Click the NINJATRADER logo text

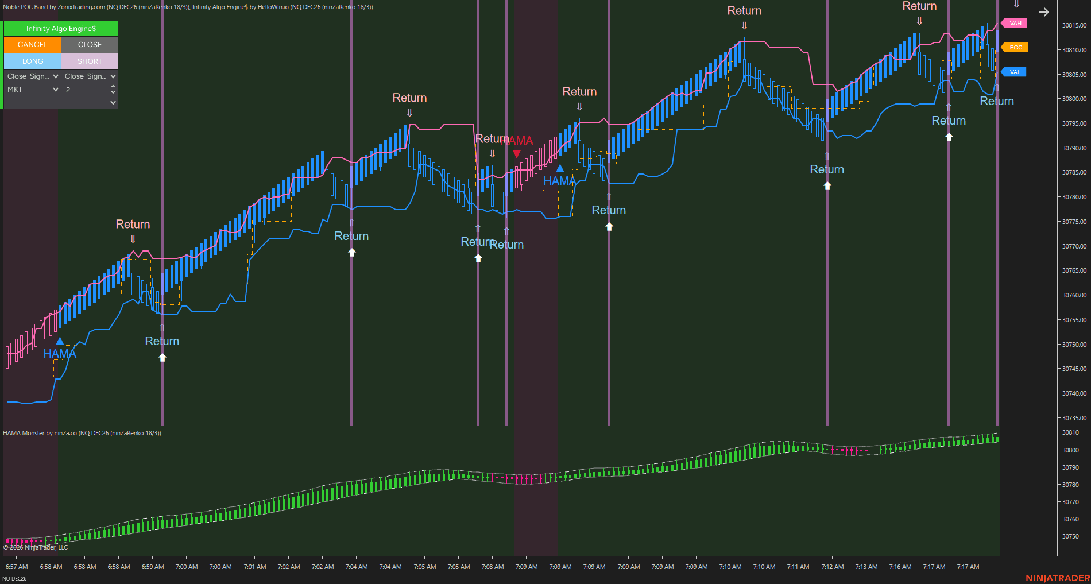coord(1058,578)
